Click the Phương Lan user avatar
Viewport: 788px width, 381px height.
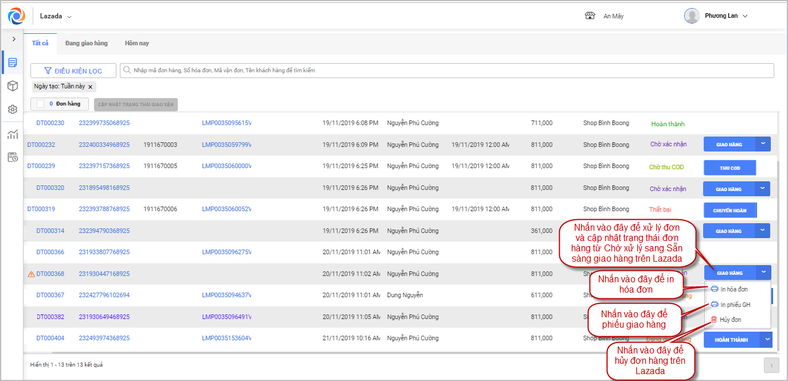[692, 16]
